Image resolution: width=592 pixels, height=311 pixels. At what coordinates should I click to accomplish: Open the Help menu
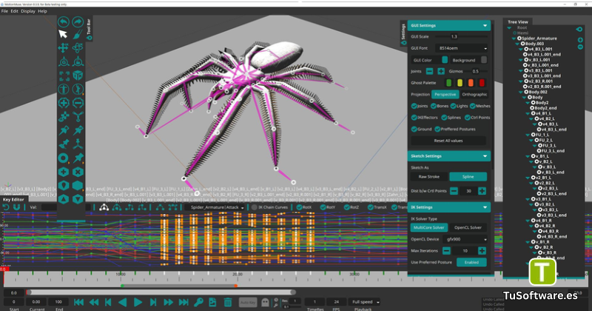coord(42,11)
